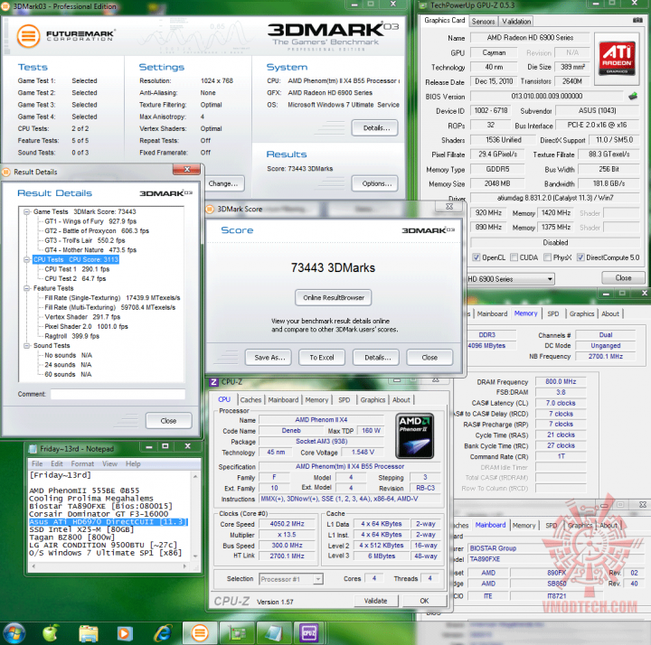Launch Windows Media Player from taskbar
The image size is (651, 645).
click(125, 633)
